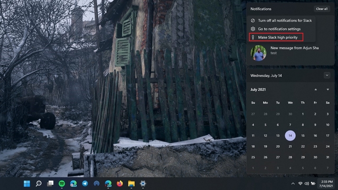Open Telegram from the taskbar
Viewport: 338px width, 190px height.
click(x=85, y=184)
